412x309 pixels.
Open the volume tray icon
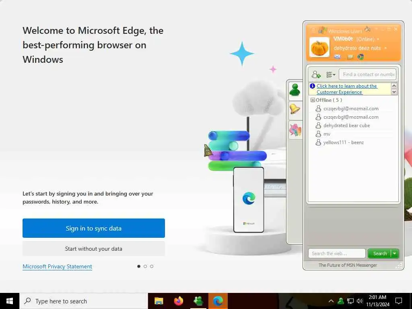pos(360,301)
